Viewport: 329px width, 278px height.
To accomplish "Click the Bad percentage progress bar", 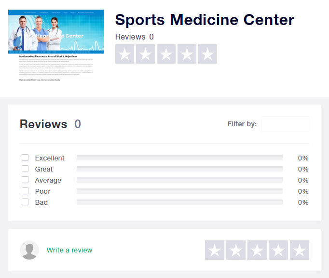I will coord(179,202).
